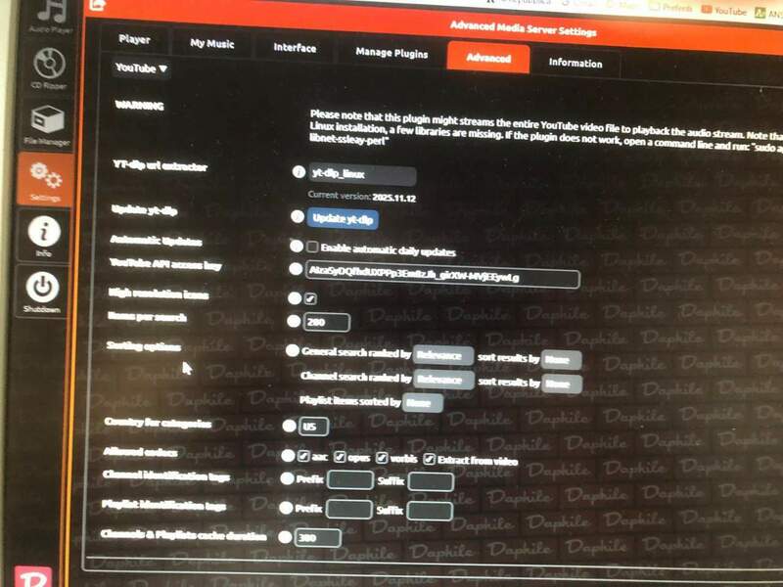Click the Playlist identification Prefix field
783x587 pixels.
click(x=349, y=509)
